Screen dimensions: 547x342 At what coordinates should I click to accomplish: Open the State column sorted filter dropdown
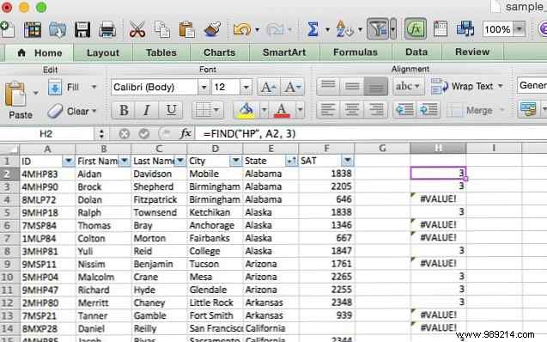coord(291,161)
